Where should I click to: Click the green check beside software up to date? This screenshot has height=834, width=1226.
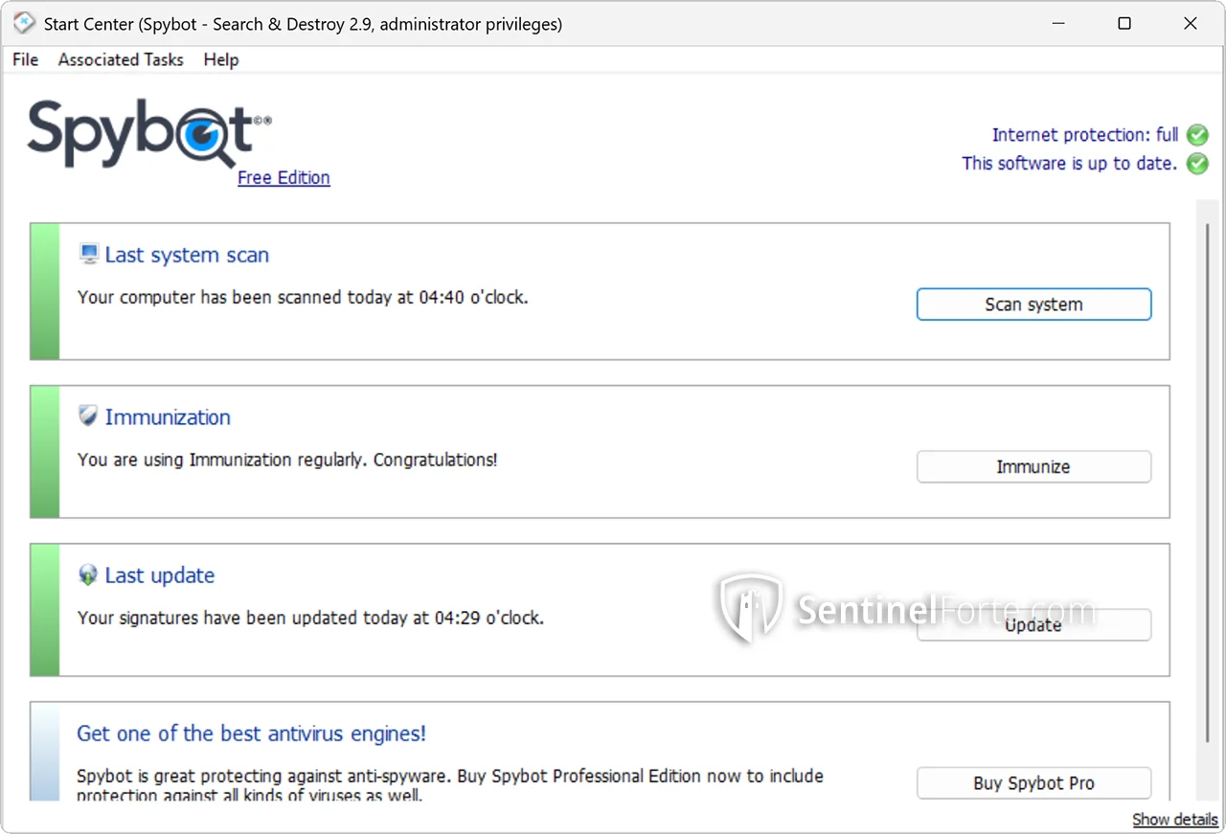[x=1197, y=164]
